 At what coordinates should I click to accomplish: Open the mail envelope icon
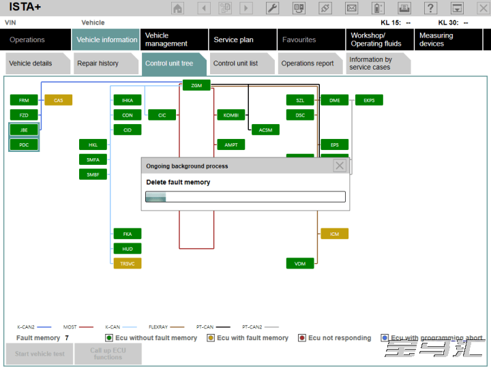351,7
